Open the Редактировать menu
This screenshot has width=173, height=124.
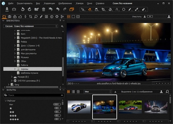[x=25, y=3]
